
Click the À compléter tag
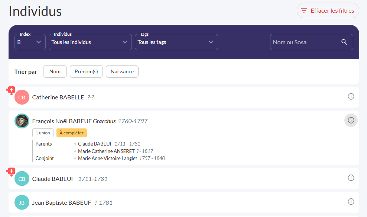tap(72, 133)
